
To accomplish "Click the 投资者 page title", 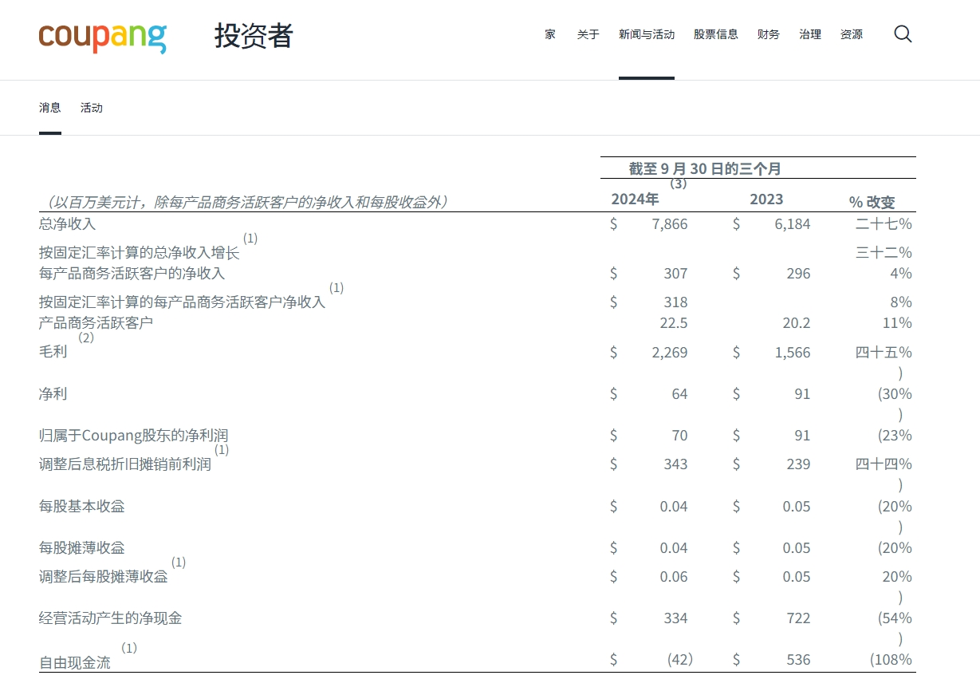I will 254,36.
